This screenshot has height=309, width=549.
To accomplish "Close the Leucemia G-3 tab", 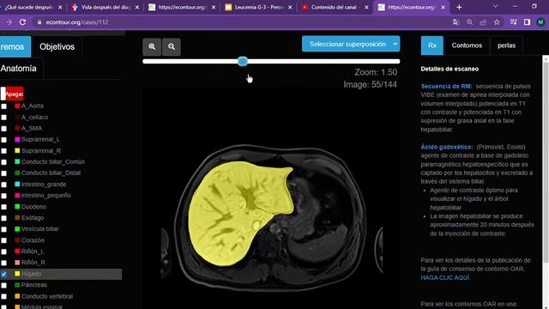I will tap(290, 7).
